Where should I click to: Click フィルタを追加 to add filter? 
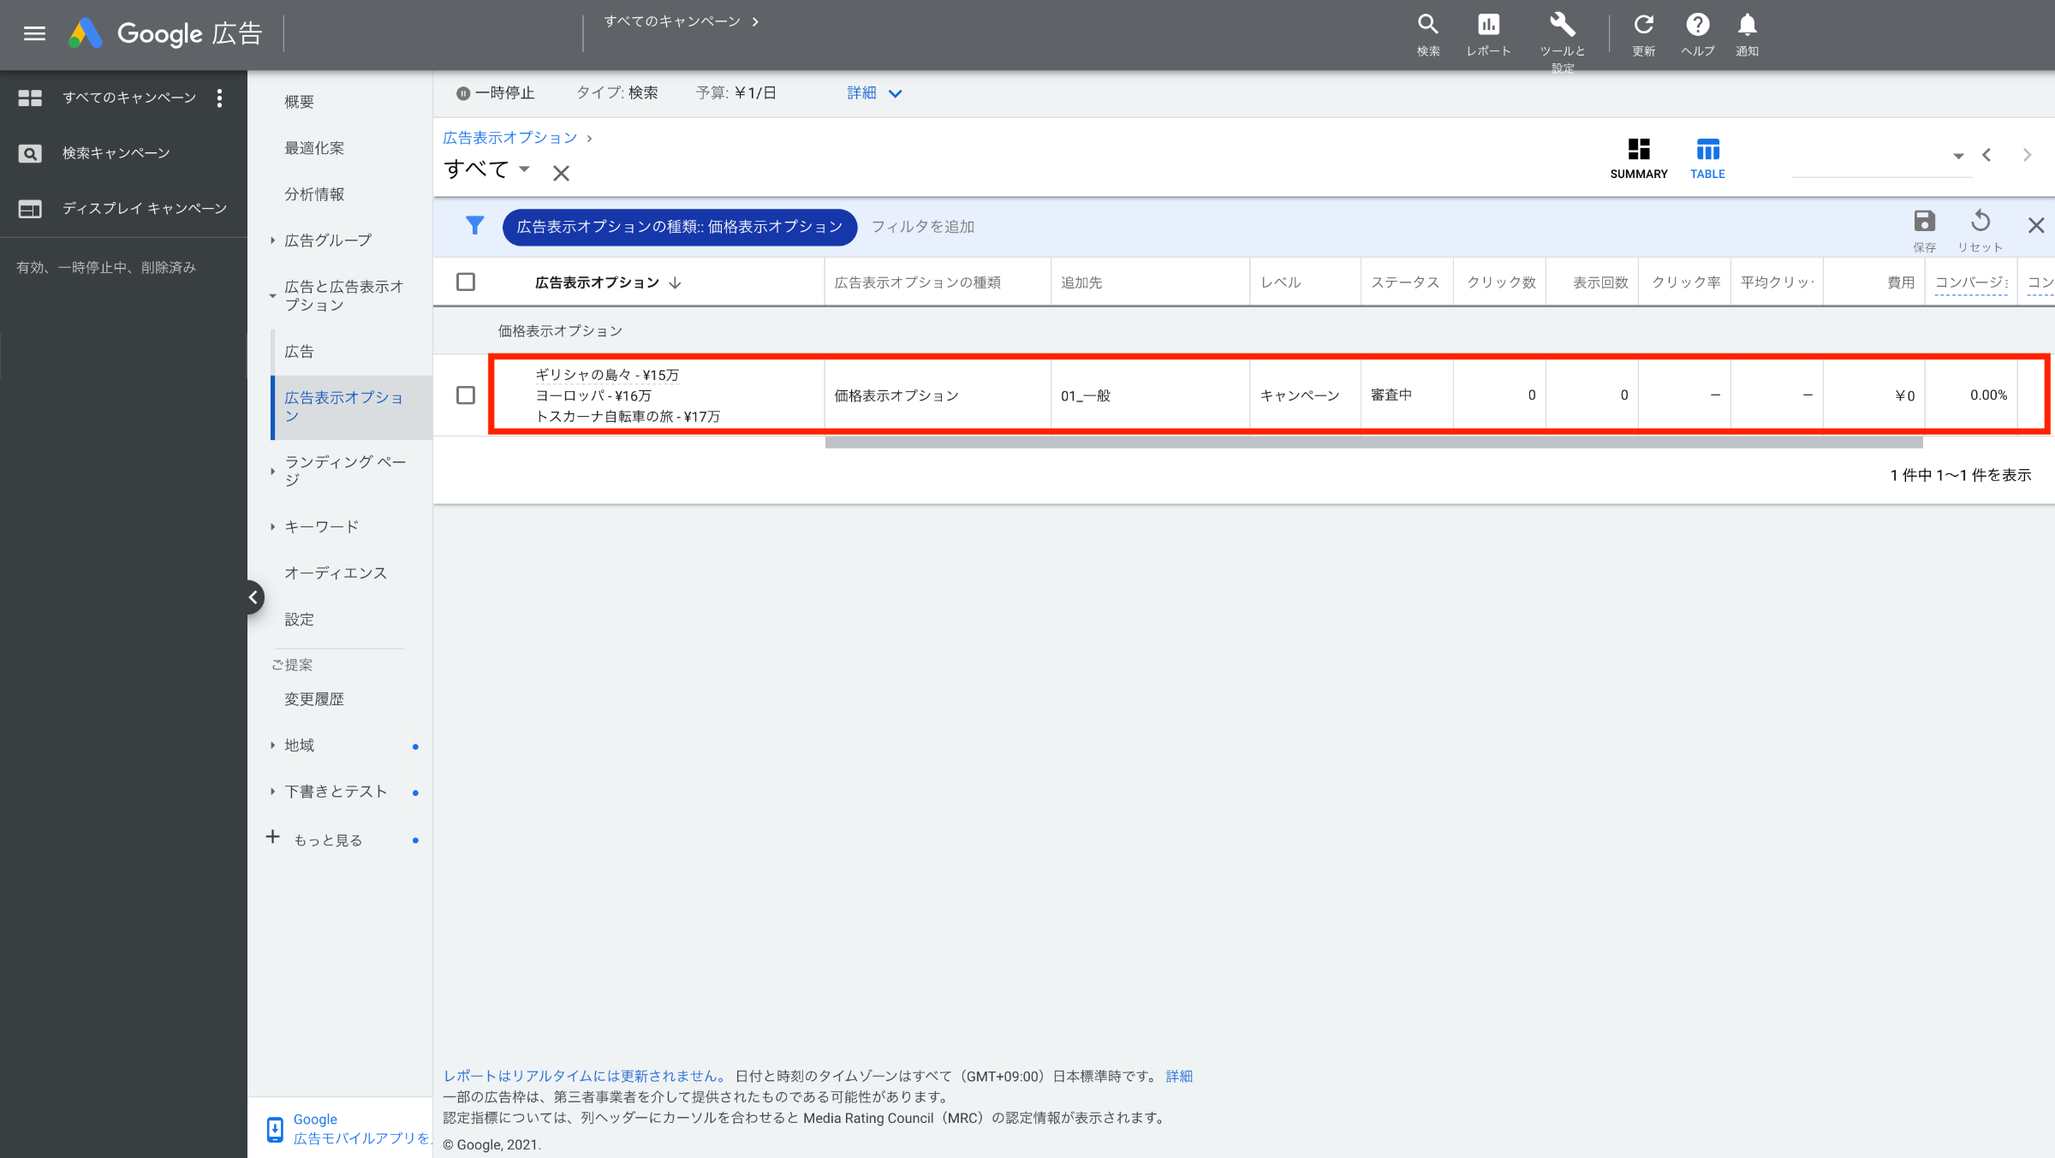923,227
